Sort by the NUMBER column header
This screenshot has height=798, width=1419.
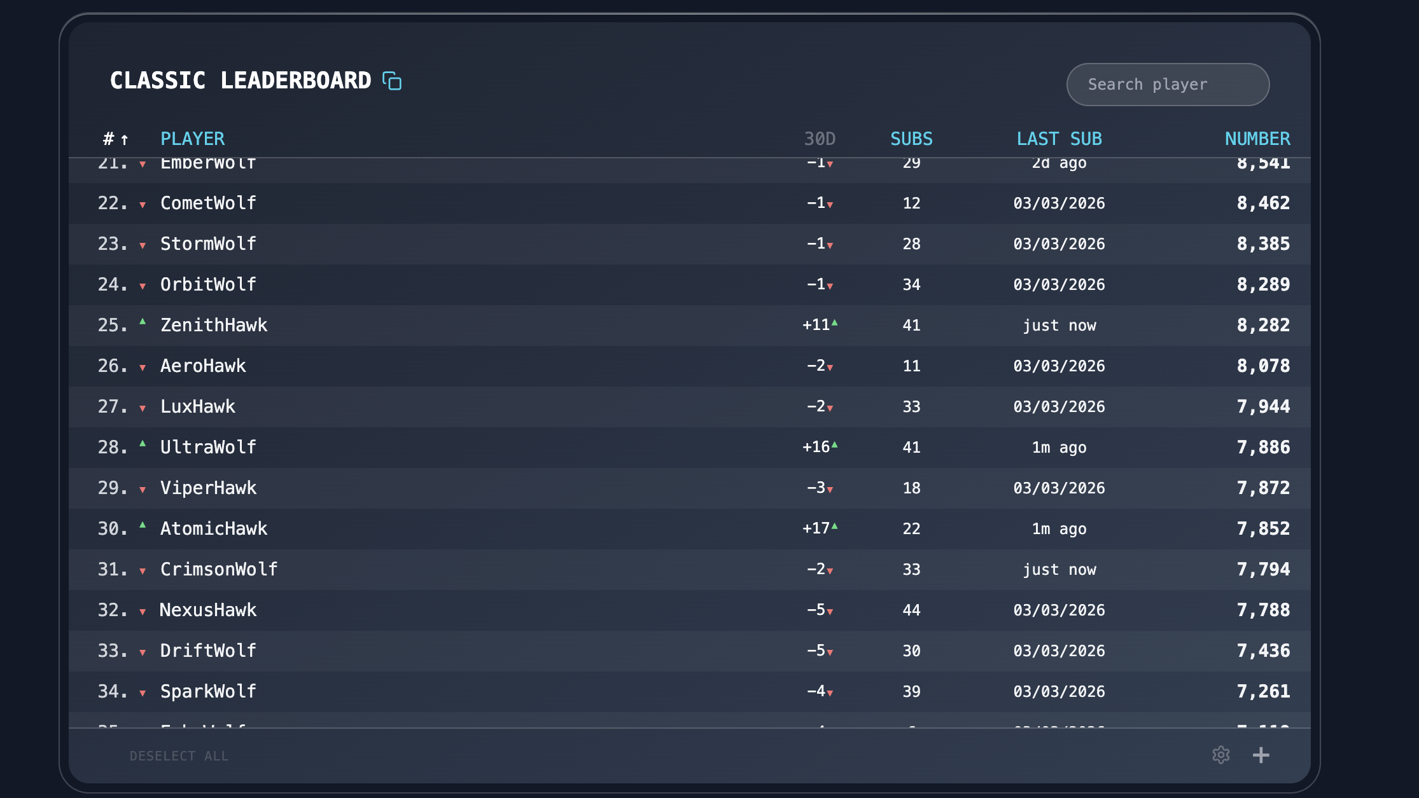(x=1257, y=139)
